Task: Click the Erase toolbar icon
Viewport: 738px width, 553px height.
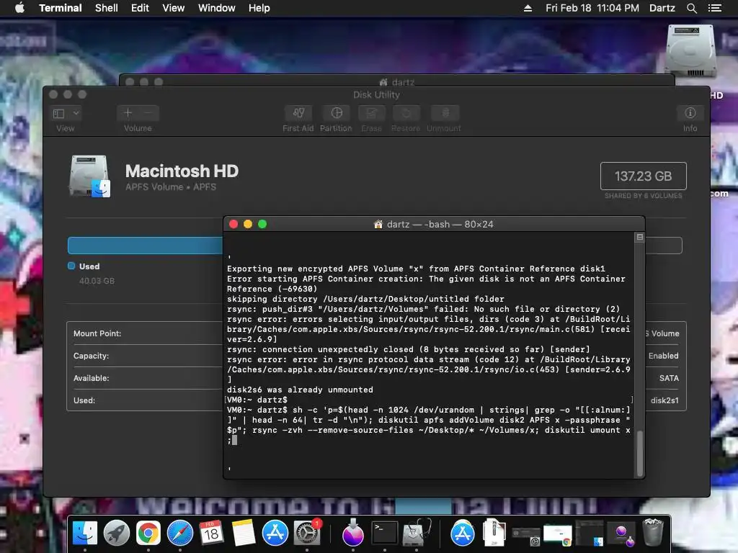Action: (x=371, y=113)
